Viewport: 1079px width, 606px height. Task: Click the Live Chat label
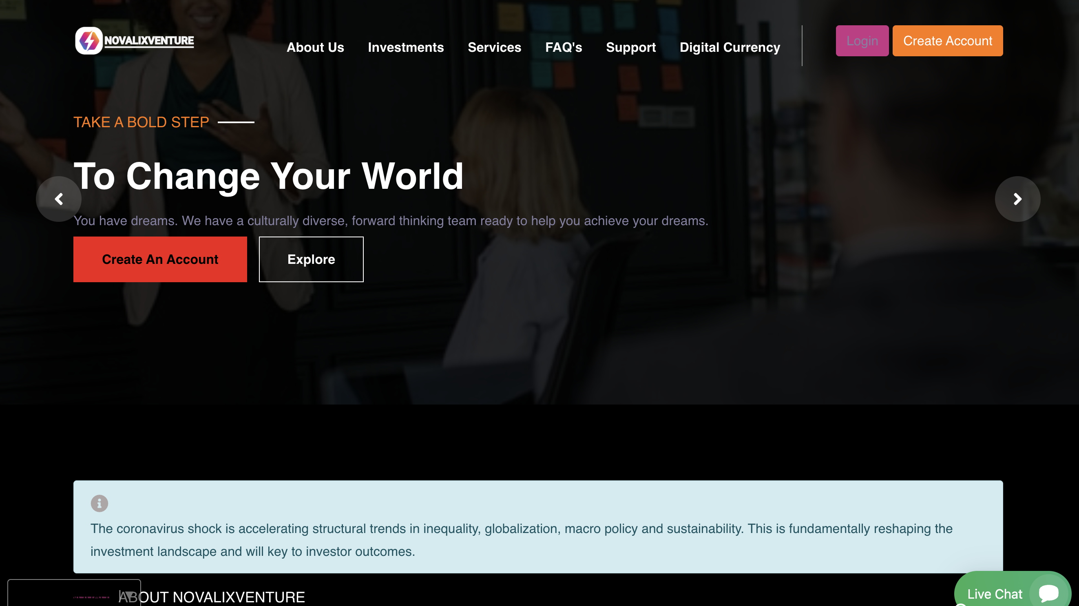(995, 594)
